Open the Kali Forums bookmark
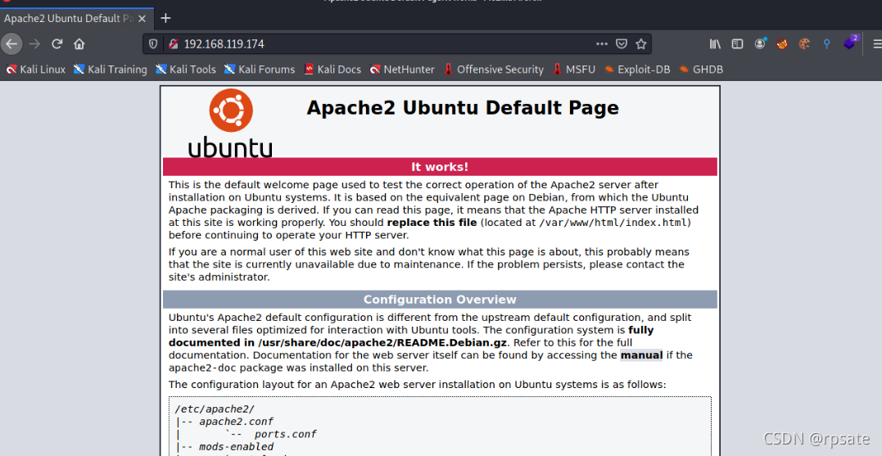 (260, 70)
